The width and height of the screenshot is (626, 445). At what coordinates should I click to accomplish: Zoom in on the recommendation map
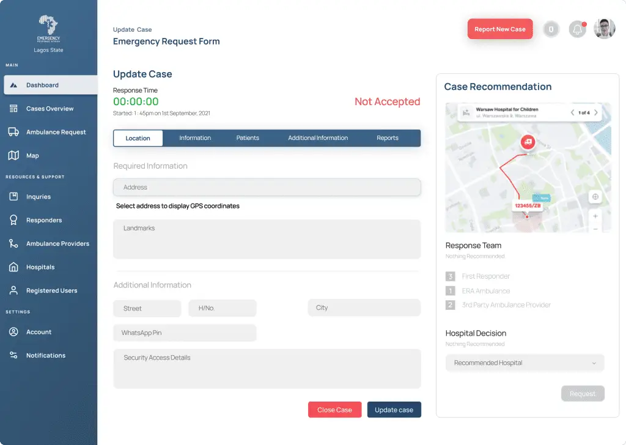pyautogui.click(x=595, y=216)
